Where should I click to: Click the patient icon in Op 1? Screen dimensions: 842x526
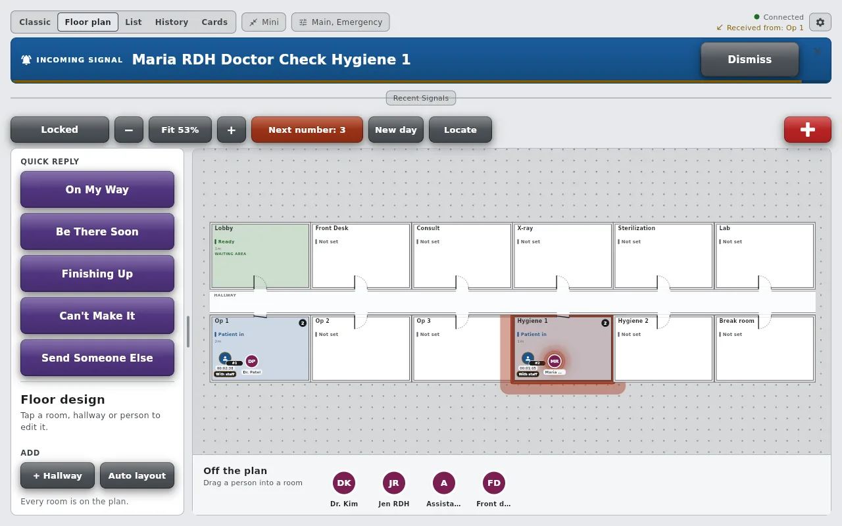point(225,358)
